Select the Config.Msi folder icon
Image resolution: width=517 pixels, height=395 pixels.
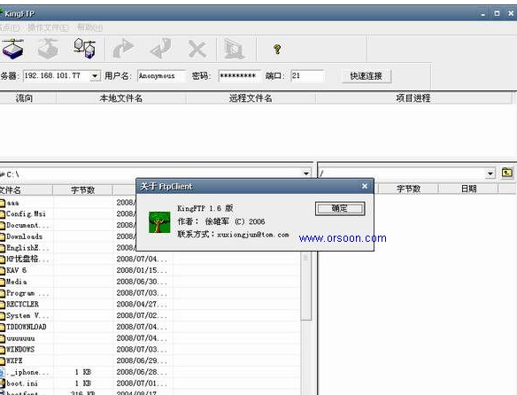click(x=3, y=214)
